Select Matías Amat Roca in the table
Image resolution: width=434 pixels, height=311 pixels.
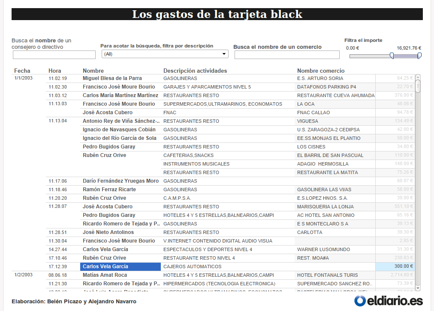coord(105,275)
